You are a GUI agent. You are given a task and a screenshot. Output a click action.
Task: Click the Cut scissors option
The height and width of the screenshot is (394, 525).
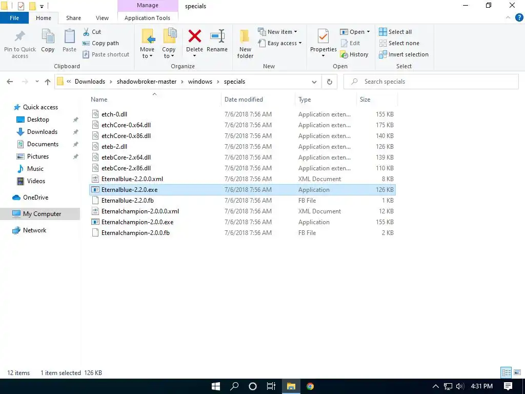[x=91, y=32]
